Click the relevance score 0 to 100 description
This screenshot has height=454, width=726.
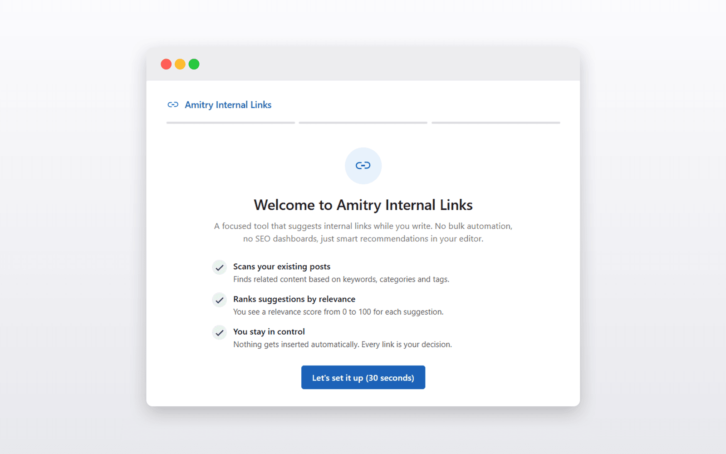[338, 312]
